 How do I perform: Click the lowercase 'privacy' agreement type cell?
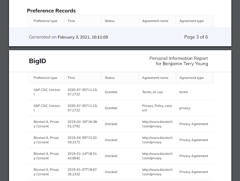point(185,108)
